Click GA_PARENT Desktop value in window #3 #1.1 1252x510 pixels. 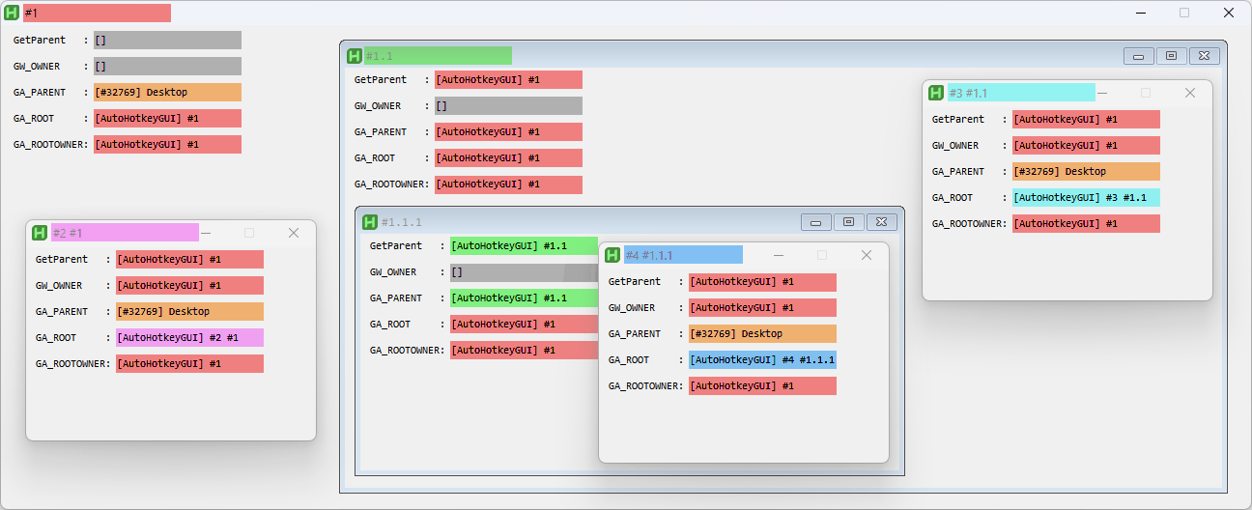1086,172
